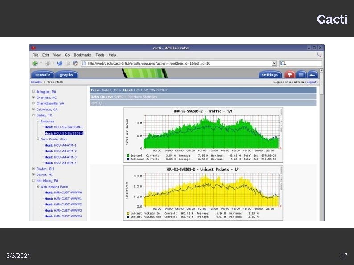Click the Google search box
The width and height of the screenshot is (354, 265).
[x=300, y=63]
